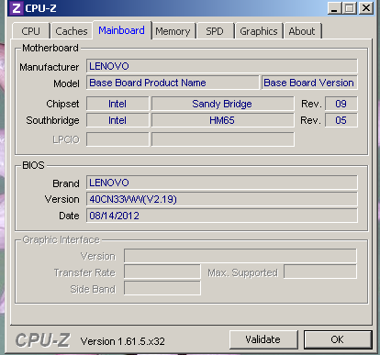Switch to the Graphics tab

click(x=259, y=31)
